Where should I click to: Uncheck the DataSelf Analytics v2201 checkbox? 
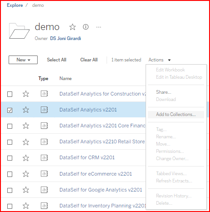(10, 110)
